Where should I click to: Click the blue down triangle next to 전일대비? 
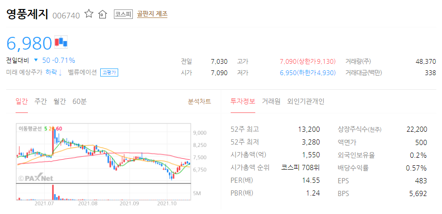pyautogui.click(x=35, y=60)
